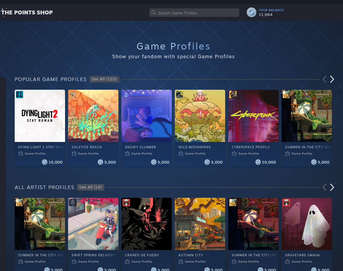This screenshot has height=271, width=343.
Task: Click the small game icon on Cyberspace Profile card
Action: tap(233, 95)
